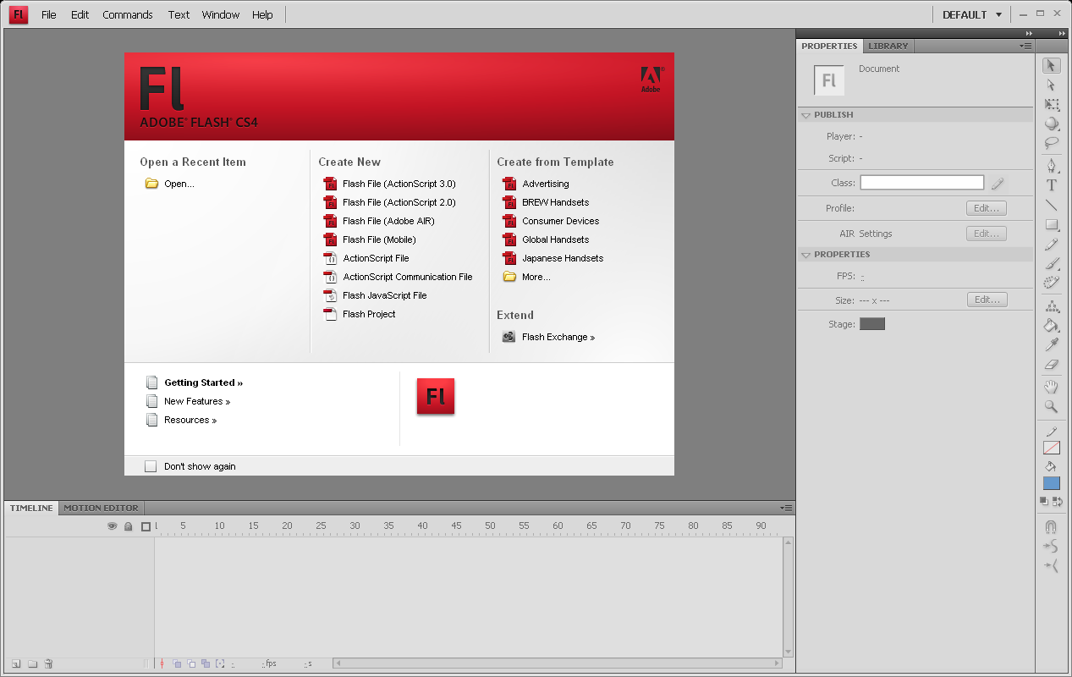Select the Pen tool
The height and width of the screenshot is (677, 1072).
(1052, 165)
